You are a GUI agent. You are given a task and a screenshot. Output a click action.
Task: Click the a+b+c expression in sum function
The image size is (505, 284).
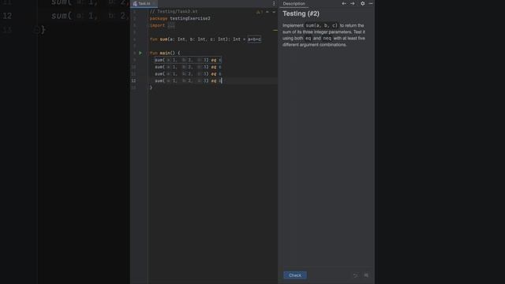click(254, 39)
